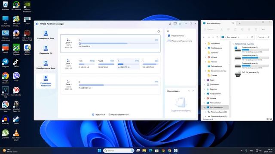Expand Локальный диск (C:) in tree
Viewport: 275px width, 154px height.
(x=205, y=112)
